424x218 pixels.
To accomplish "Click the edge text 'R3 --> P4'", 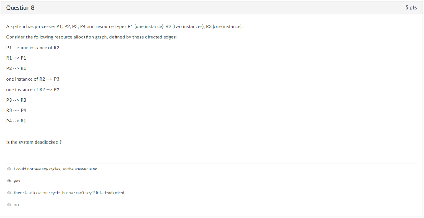I will (16, 110).
